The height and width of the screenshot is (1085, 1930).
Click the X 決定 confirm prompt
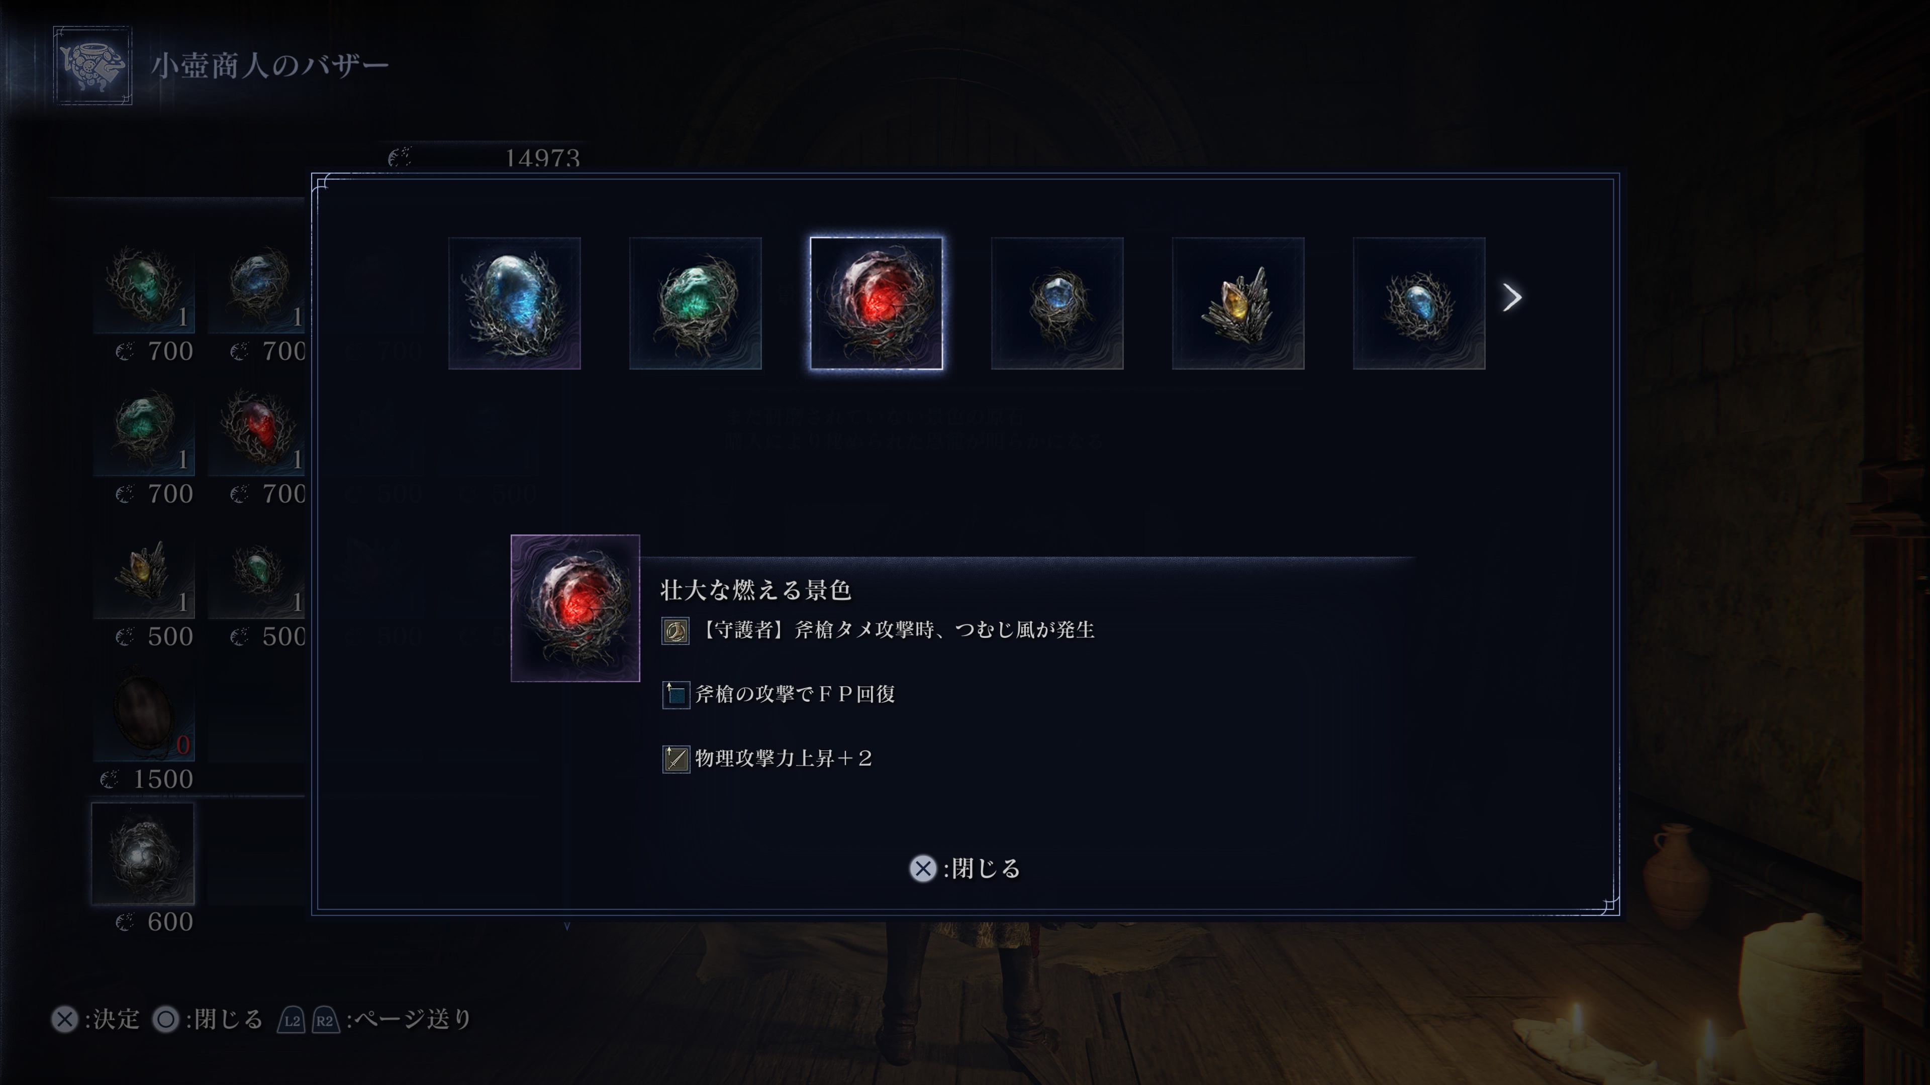pyautogui.click(x=95, y=1019)
